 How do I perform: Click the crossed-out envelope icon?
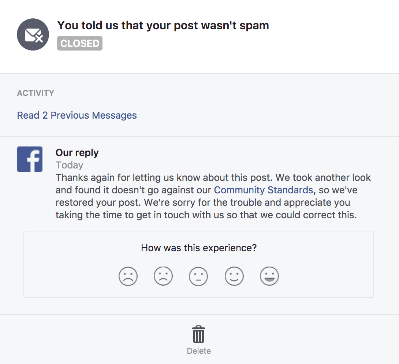[33, 34]
